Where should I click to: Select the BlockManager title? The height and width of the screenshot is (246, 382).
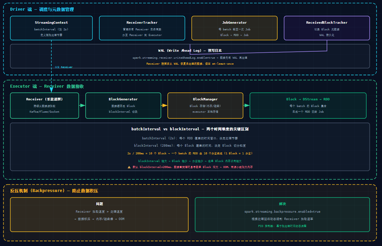click(x=205, y=99)
